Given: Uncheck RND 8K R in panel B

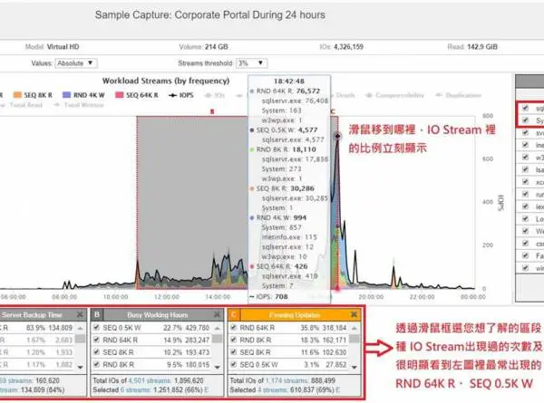Looking at the screenshot, I should [x=97, y=365].
